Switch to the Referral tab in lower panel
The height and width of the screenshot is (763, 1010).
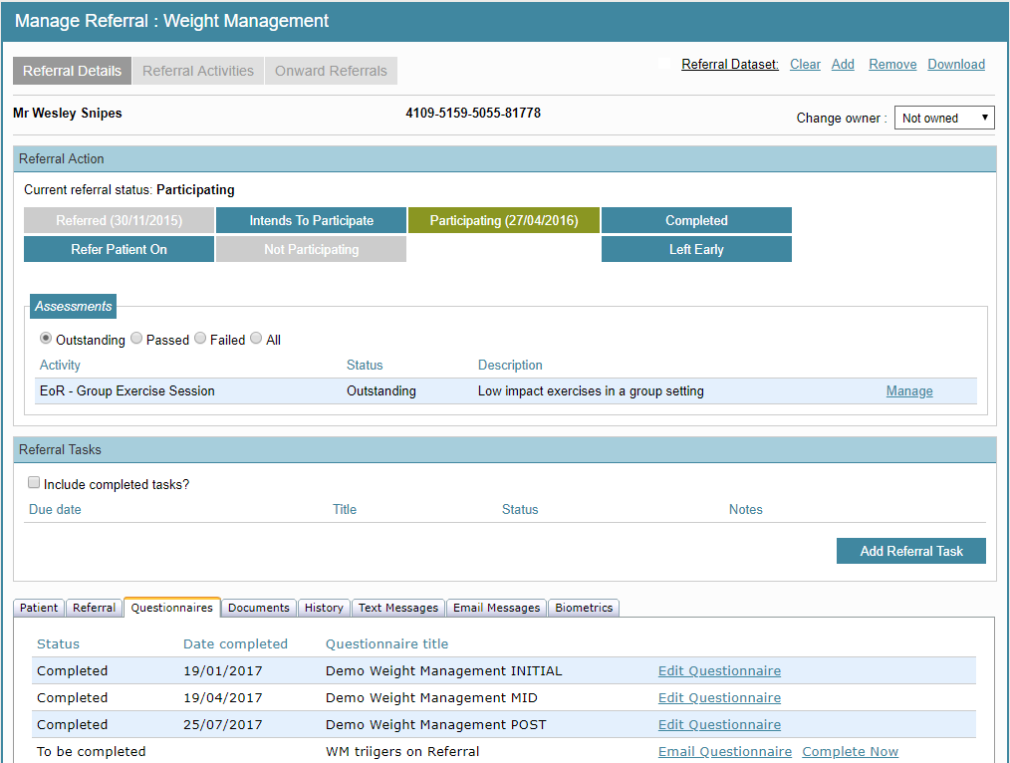pyautogui.click(x=94, y=608)
